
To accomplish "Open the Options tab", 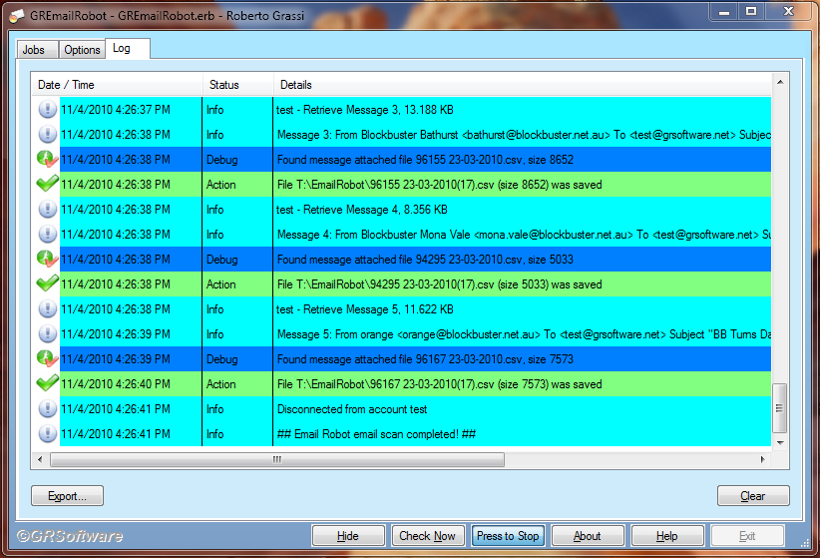I will point(82,50).
